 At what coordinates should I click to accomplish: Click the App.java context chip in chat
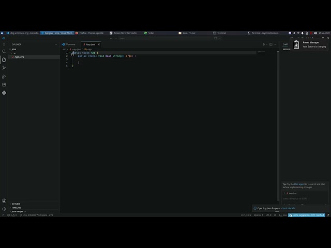292,193
